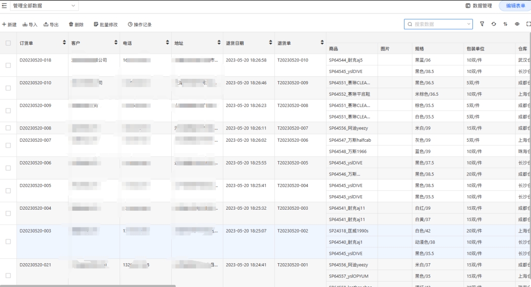Check the box for order D20230520-018
Viewport: 531px width, 287px height.
(8, 65)
